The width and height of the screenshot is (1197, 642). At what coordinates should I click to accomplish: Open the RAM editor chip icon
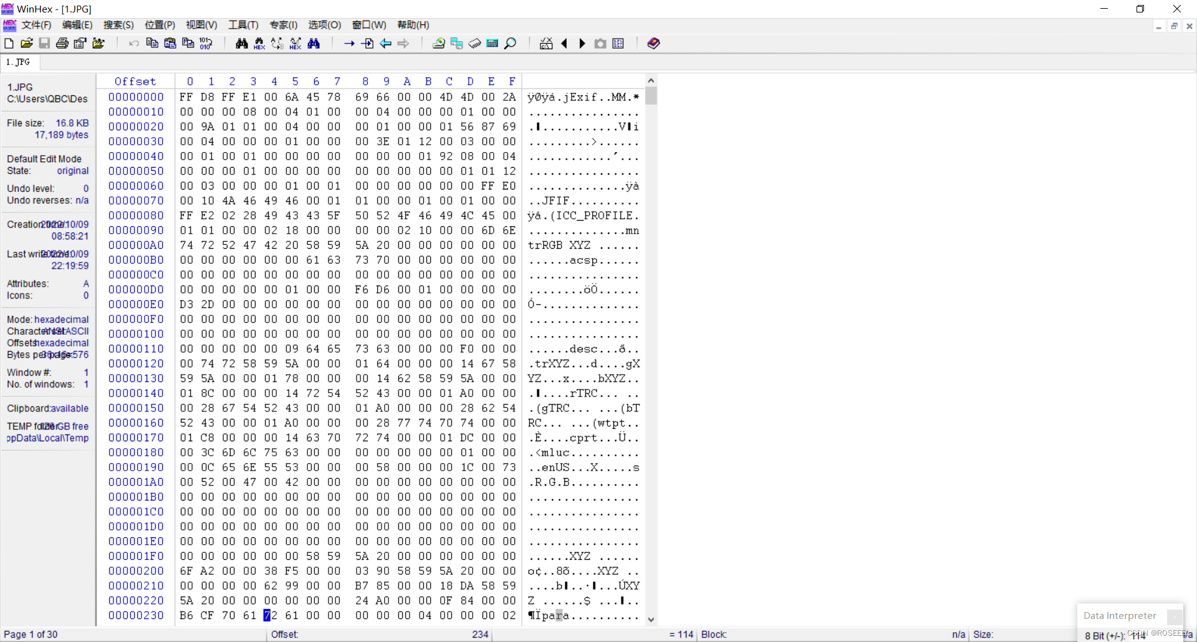point(475,43)
